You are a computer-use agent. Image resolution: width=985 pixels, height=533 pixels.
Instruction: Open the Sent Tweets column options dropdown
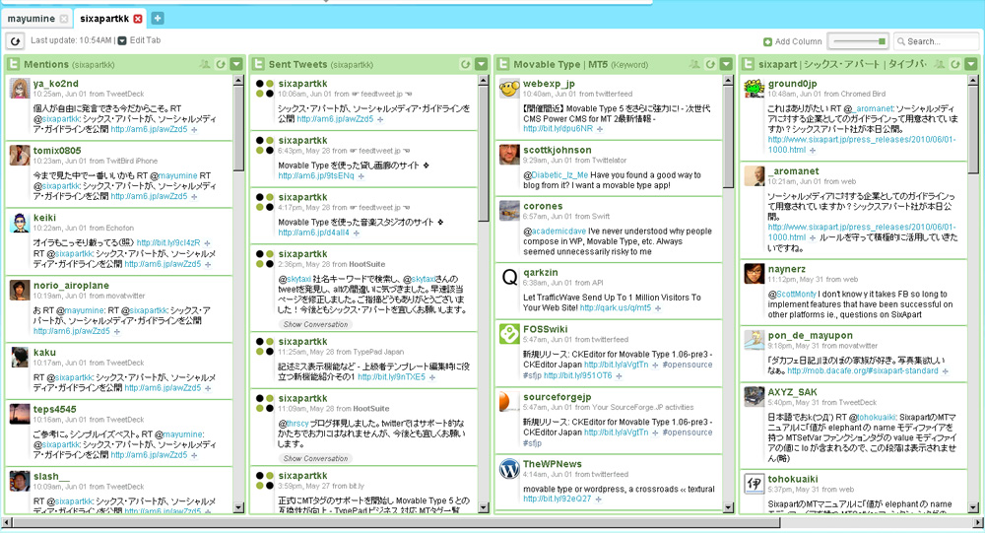[482, 64]
